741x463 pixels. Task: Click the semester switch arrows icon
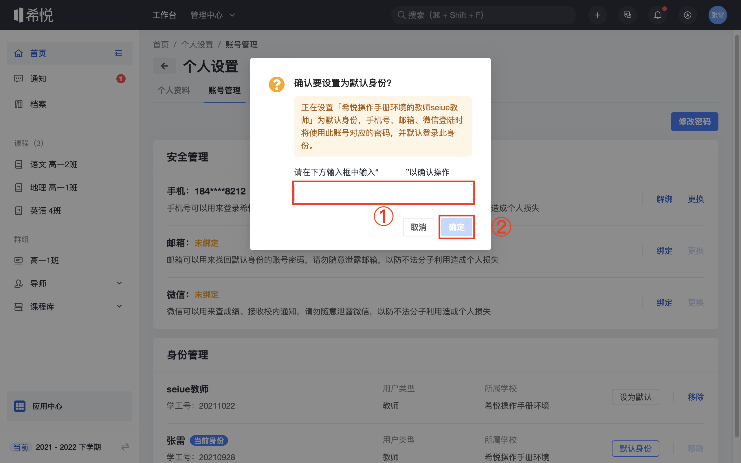(x=125, y=447)
